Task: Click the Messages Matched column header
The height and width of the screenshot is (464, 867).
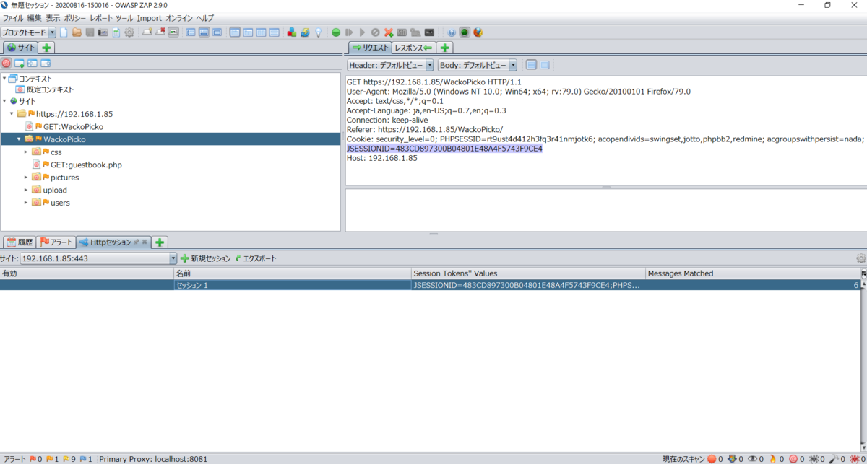Action: tap(752, 273)
